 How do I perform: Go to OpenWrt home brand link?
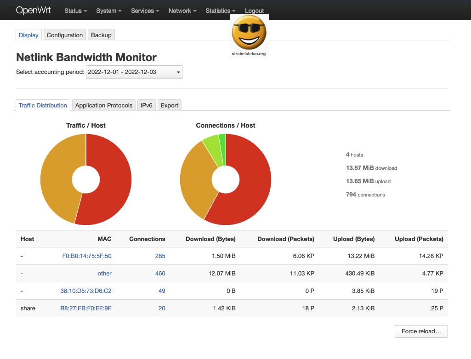coord(34,10)
